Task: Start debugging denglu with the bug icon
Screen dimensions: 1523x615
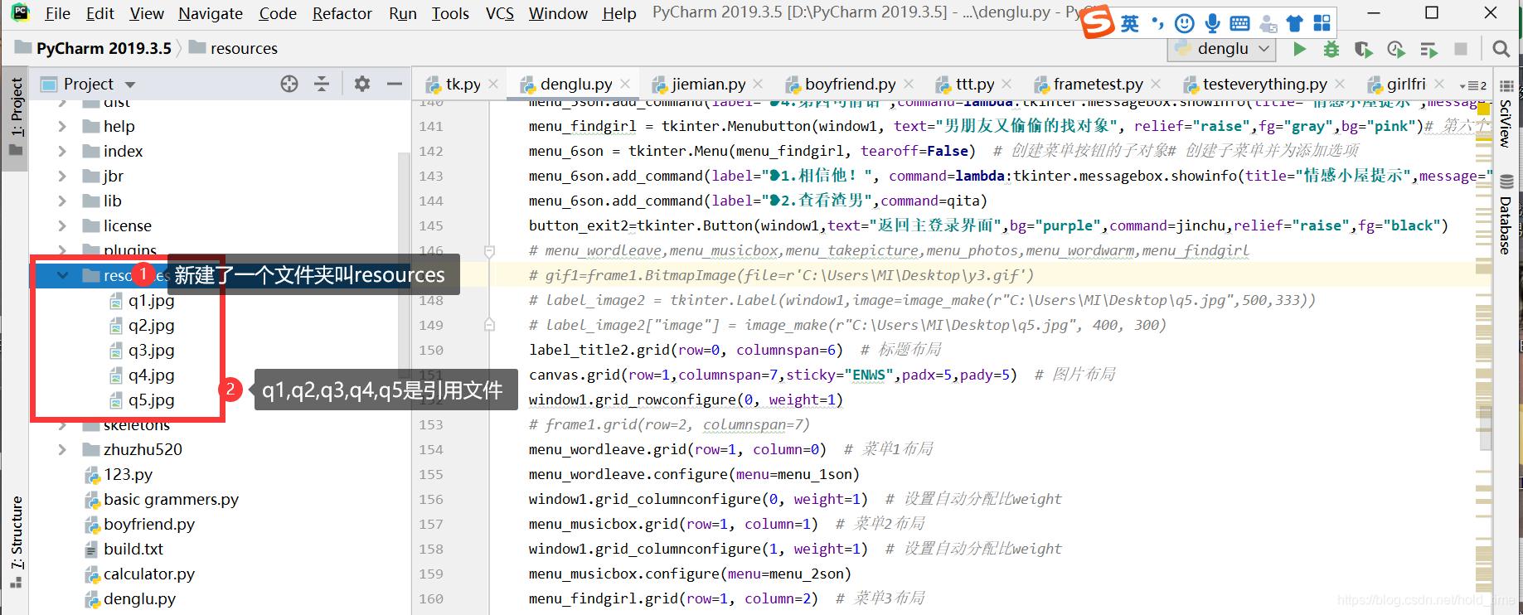Action: 1331,49
